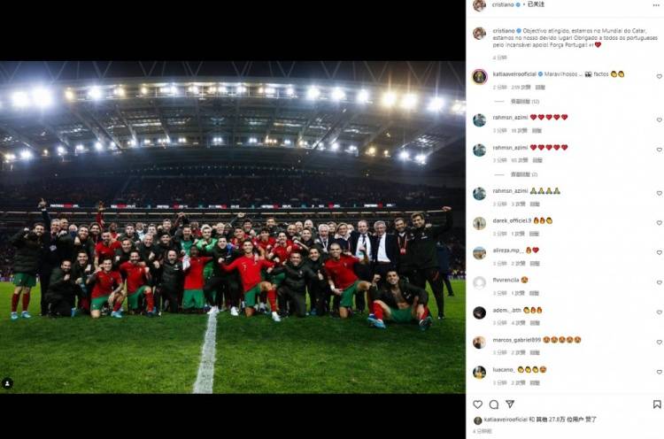This screenshot has height=439, width=664.
Task: Show tagged people icon on photo
Action: [7, 383]
